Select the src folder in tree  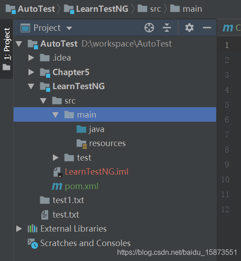pos(115,101)
